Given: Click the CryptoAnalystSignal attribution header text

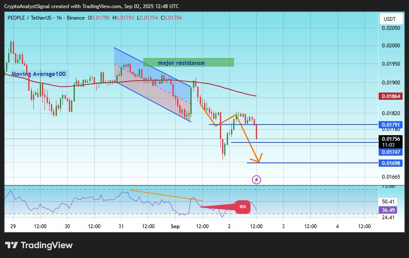Looking at the screenshot, I should coord(91,6).
